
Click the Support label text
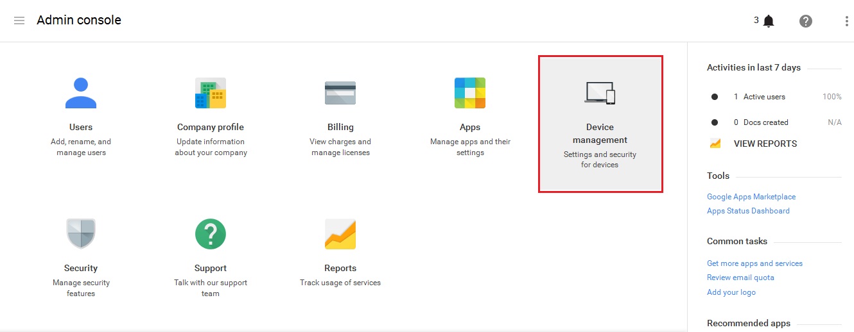(211, 268)
